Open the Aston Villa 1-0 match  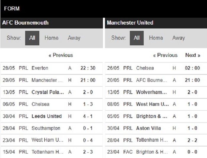point(156,128)
